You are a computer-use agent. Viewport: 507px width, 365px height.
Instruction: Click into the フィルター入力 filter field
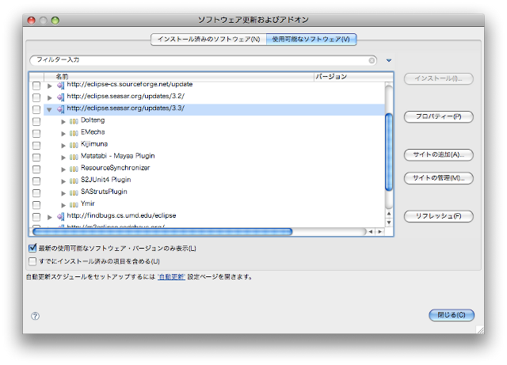click(x=198, y=60)
